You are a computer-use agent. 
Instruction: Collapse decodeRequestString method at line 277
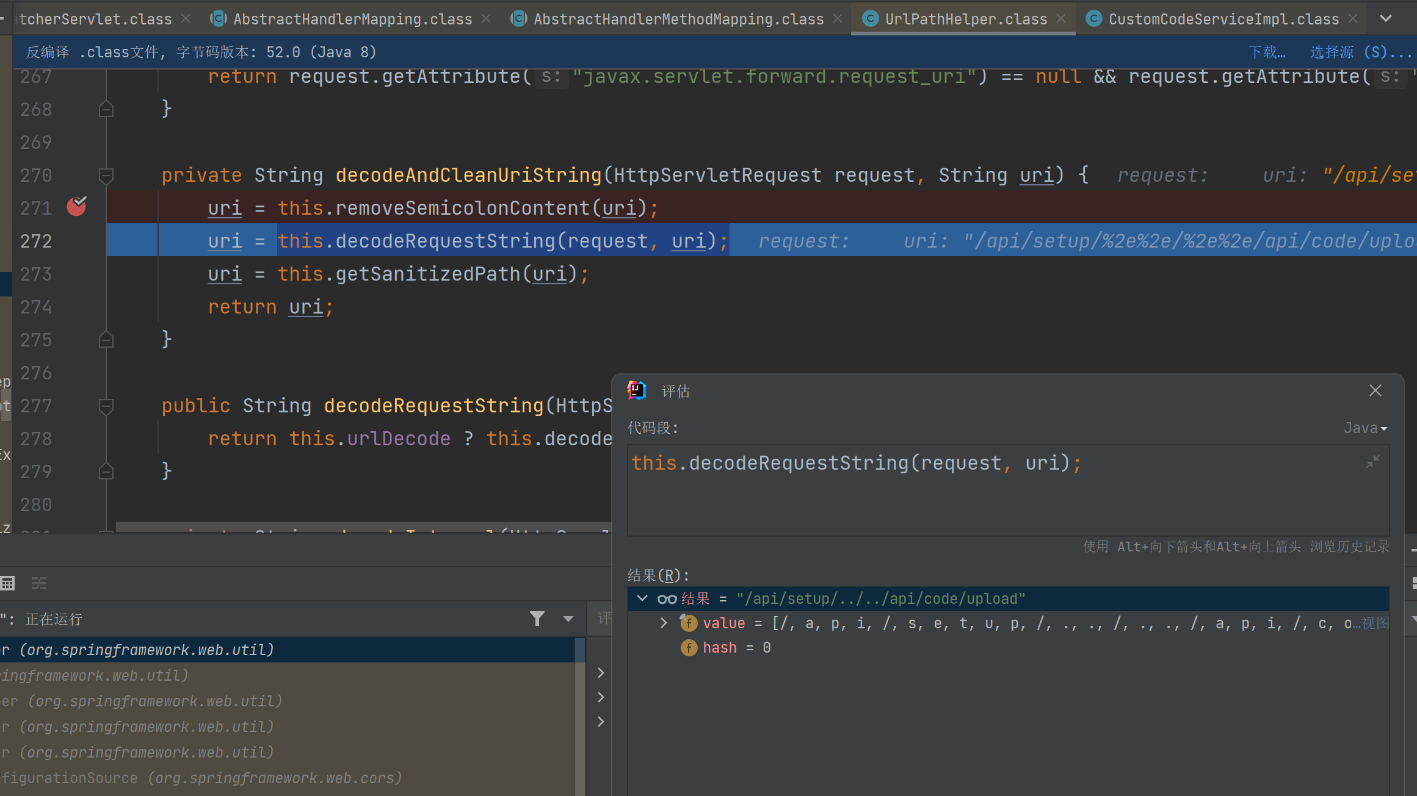click(106, 406)
